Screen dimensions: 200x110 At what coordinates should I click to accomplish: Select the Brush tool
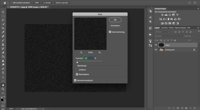tap(3, 40)
